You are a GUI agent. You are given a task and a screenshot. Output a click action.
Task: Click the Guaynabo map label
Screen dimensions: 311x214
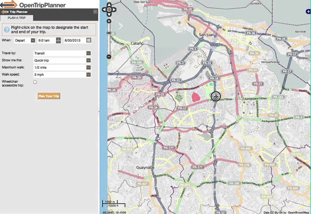point(145,168)
